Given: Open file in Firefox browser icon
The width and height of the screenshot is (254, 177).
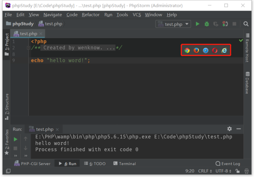Looking at the screenshot, I should tap(196, 50).
